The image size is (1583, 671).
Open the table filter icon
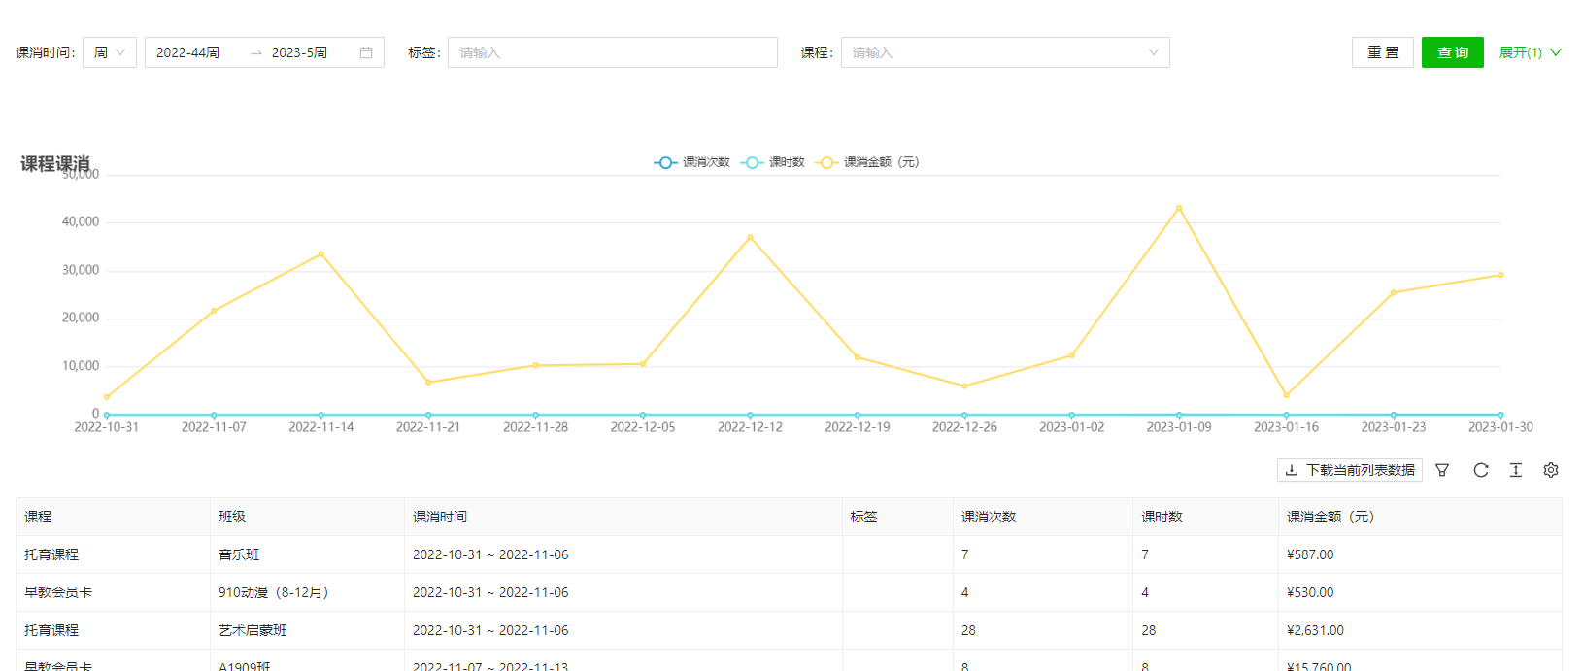coord(1442,470)
